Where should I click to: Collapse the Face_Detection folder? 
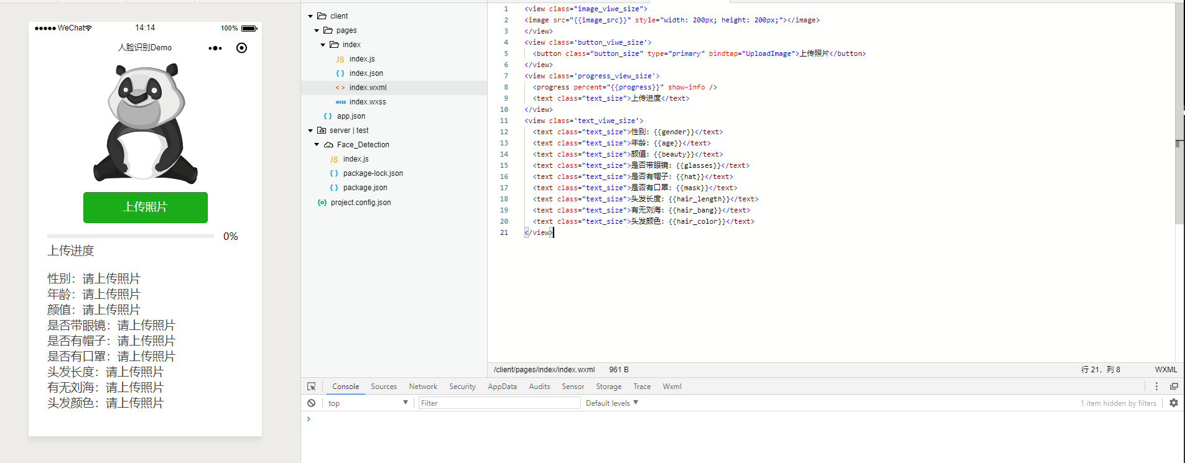click(x=317, y=145)
